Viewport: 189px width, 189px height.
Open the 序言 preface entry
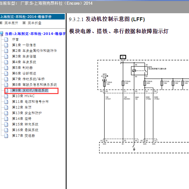tap(15, 39)
